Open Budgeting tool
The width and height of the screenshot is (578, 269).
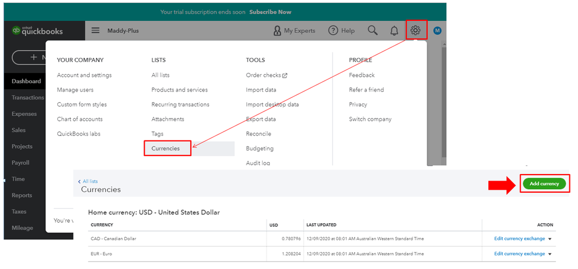[x=260, y=149]
